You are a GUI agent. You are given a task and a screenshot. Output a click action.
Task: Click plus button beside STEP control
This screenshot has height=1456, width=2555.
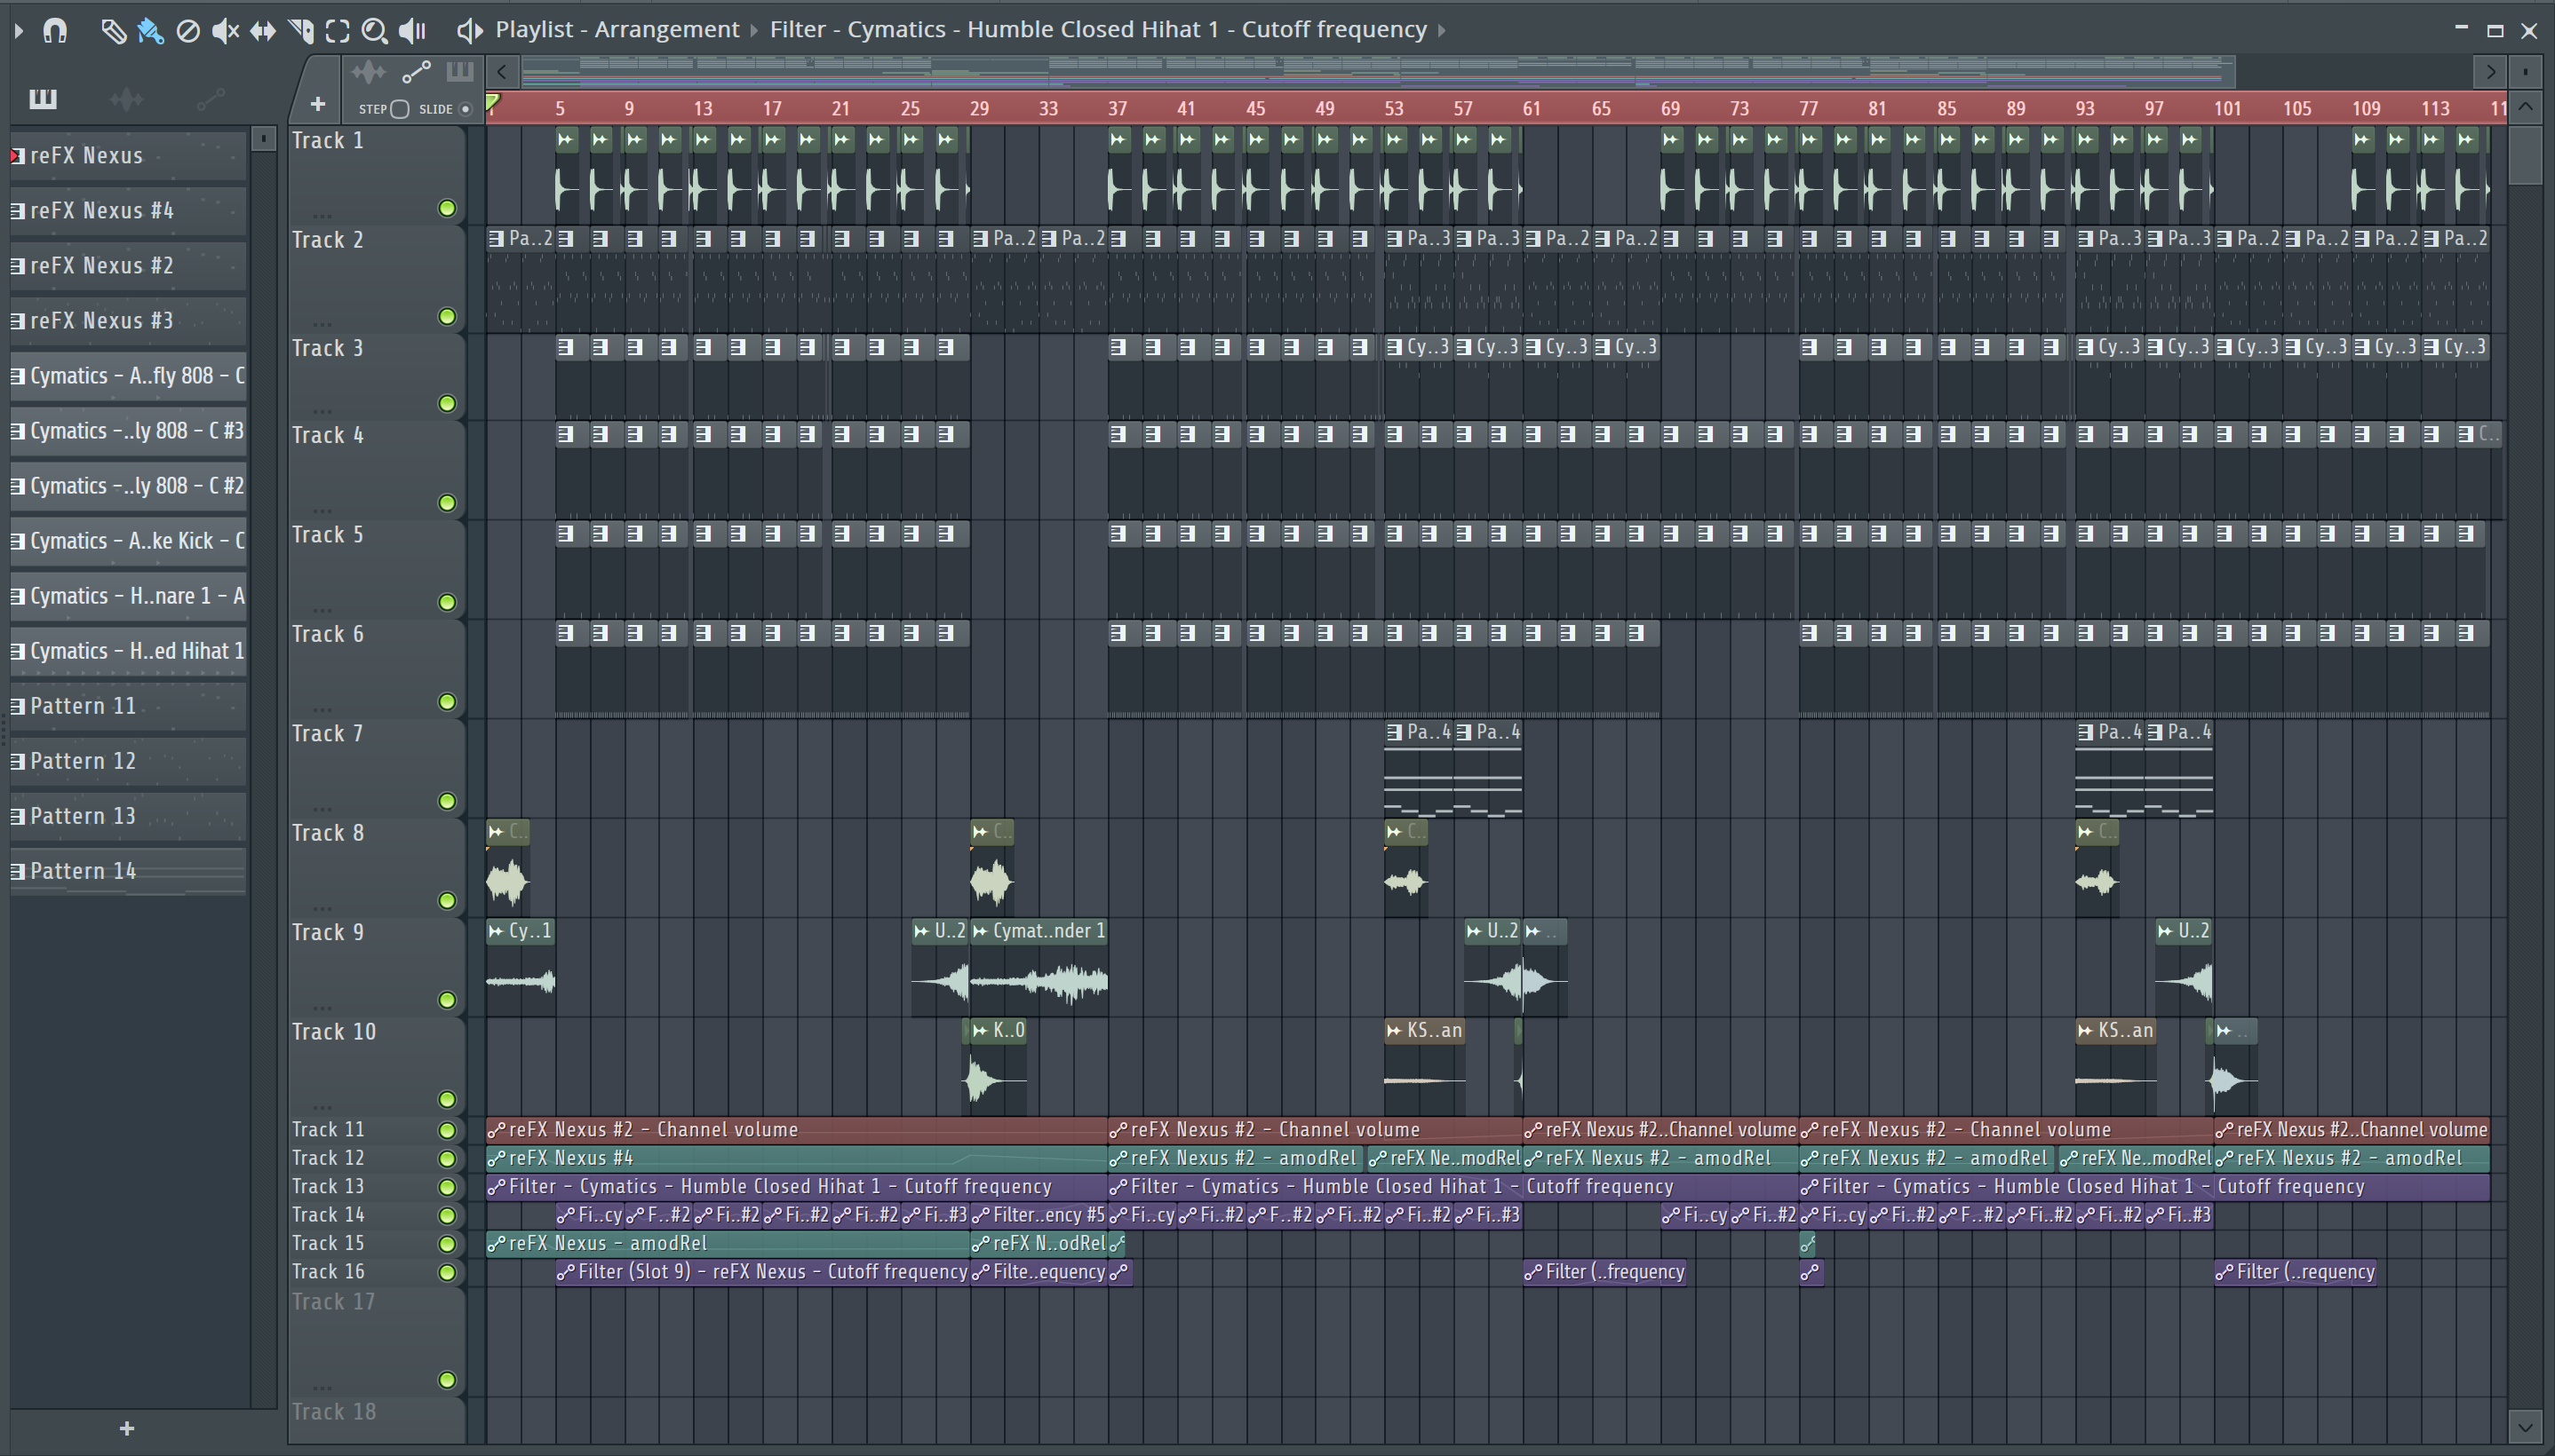coord(317,104)
